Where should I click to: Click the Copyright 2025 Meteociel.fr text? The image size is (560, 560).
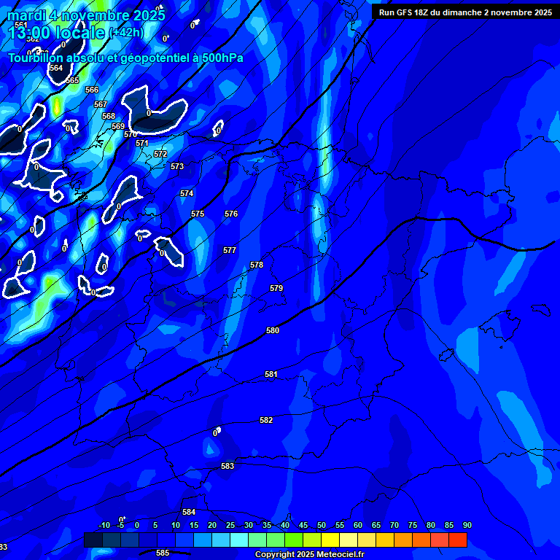(x=309, y=555)
